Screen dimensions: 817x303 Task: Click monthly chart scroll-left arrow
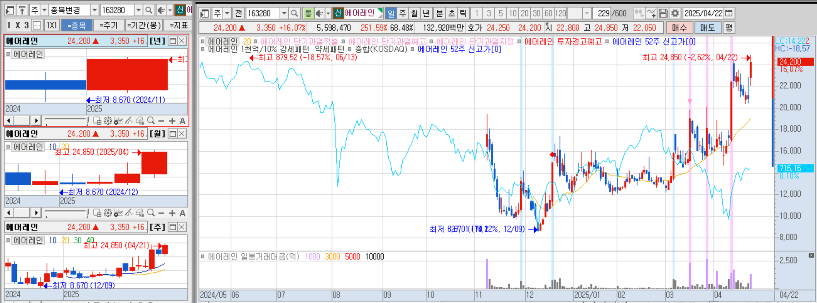pyautogui.click(x=9, y=213)
